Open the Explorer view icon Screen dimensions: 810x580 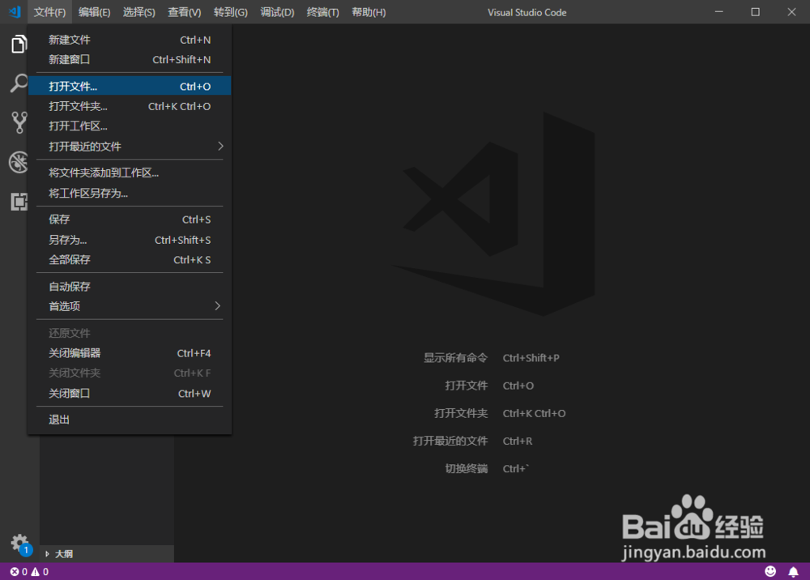pyautogui.click(x=19, y=44)
